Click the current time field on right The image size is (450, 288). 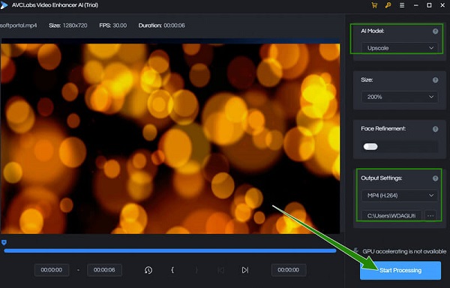point(289,270)
